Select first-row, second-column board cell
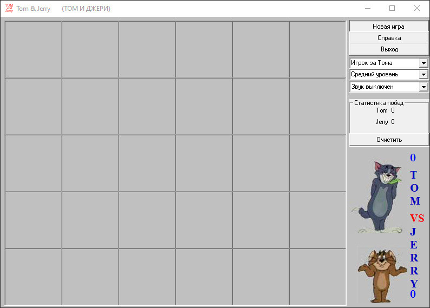The height and width of the screenshot is (308, 430). 90,50
